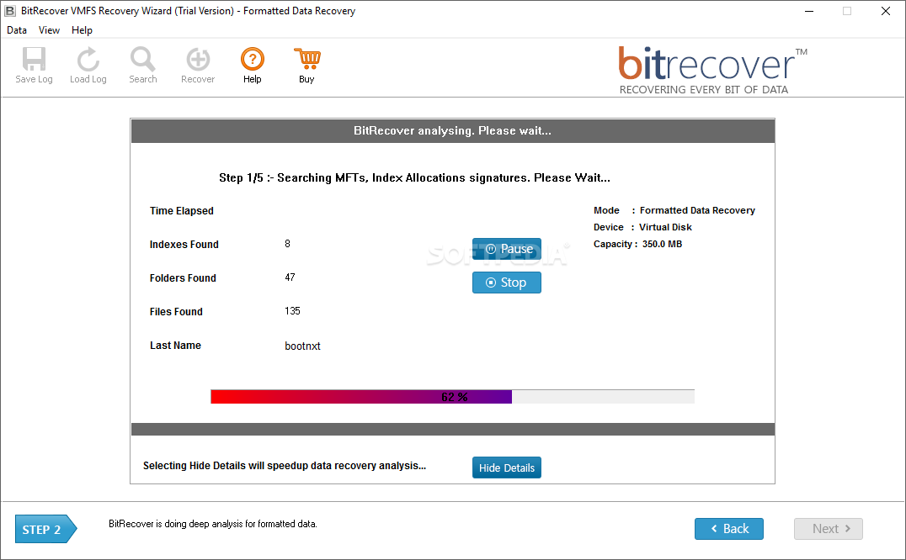The image size is (906, 560).
Task: Click the 62 % progress bar
Action: [x=452, y=397]
